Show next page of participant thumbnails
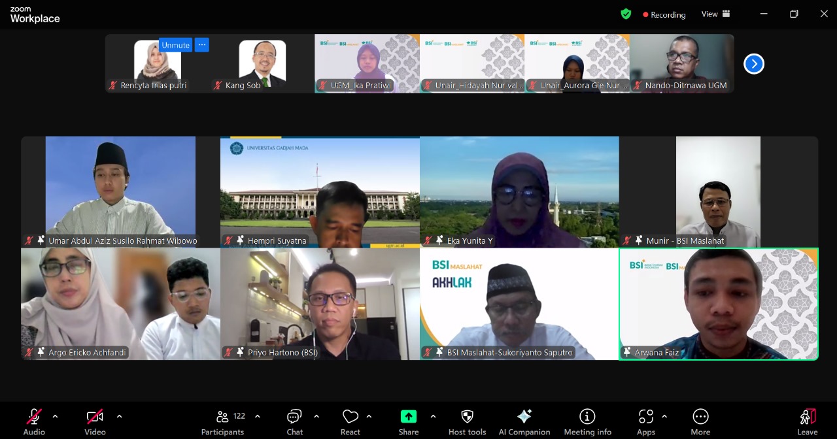 tap(754, 63)
